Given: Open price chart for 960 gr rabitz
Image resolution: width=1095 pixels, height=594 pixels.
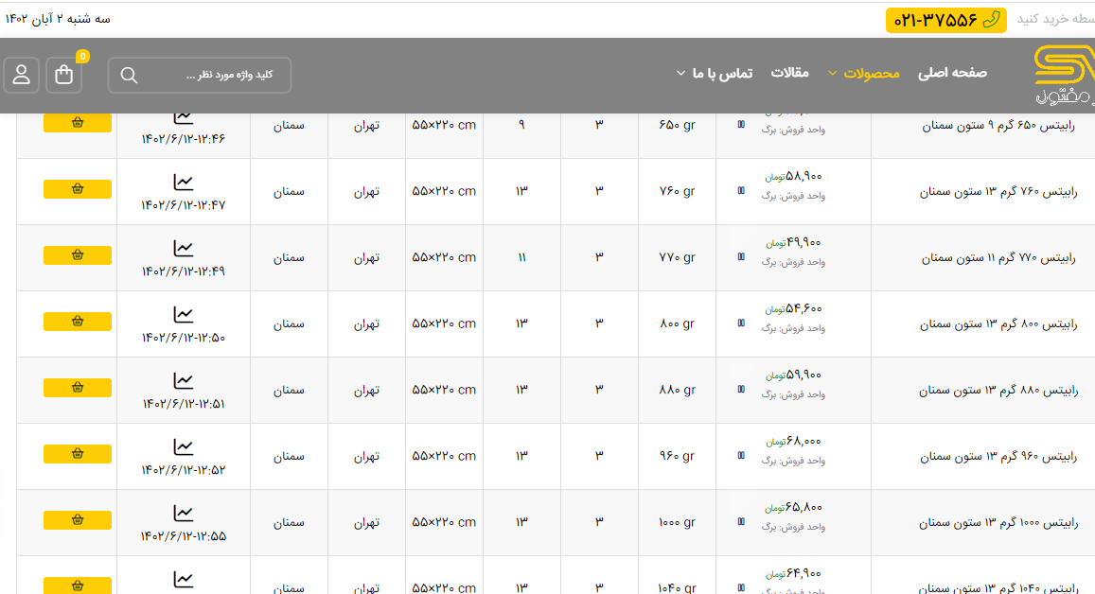Looking at the screenshot, I should click(183, 446).
